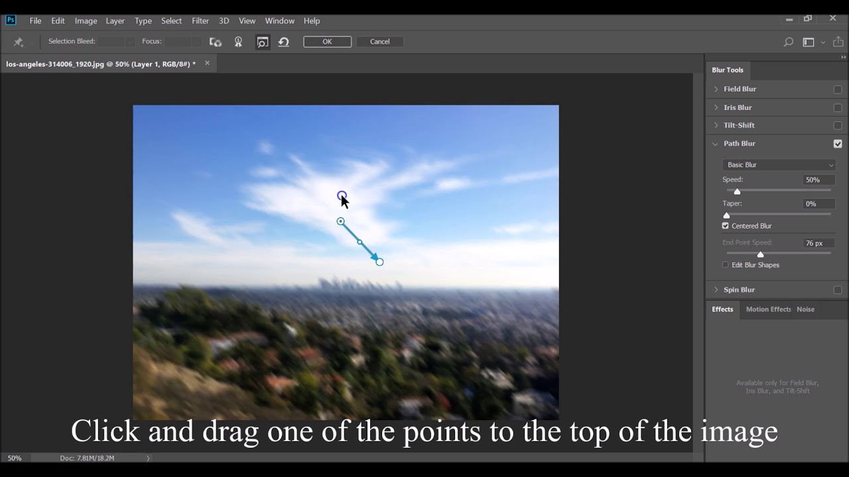Open the Type menu
Image resolution: width=849 pixels, height=477 pixels.
(143, 21)
